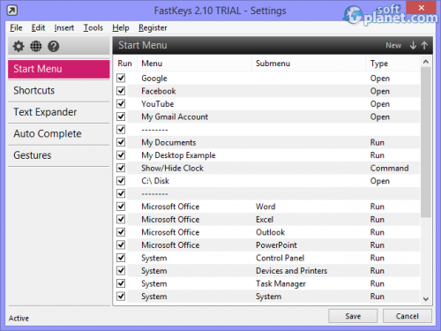Click the Active status bar text
Viewport: 441px width, 331px height.
(x=19, y=318)
